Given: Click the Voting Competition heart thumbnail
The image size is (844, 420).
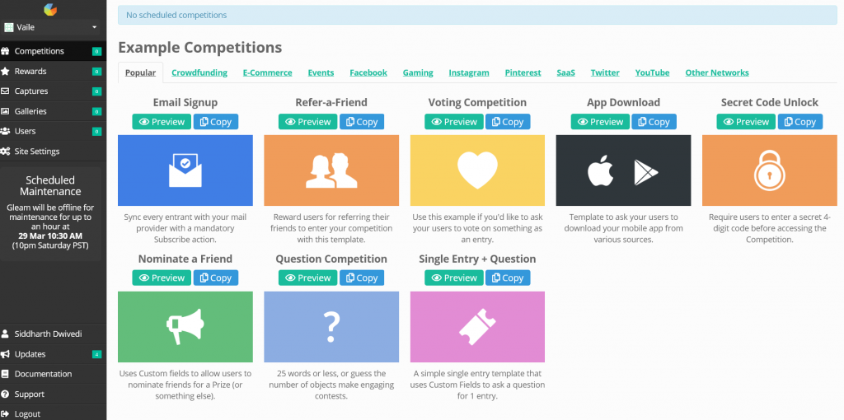Looking at the screenshot, I should [x=477, y=170].
